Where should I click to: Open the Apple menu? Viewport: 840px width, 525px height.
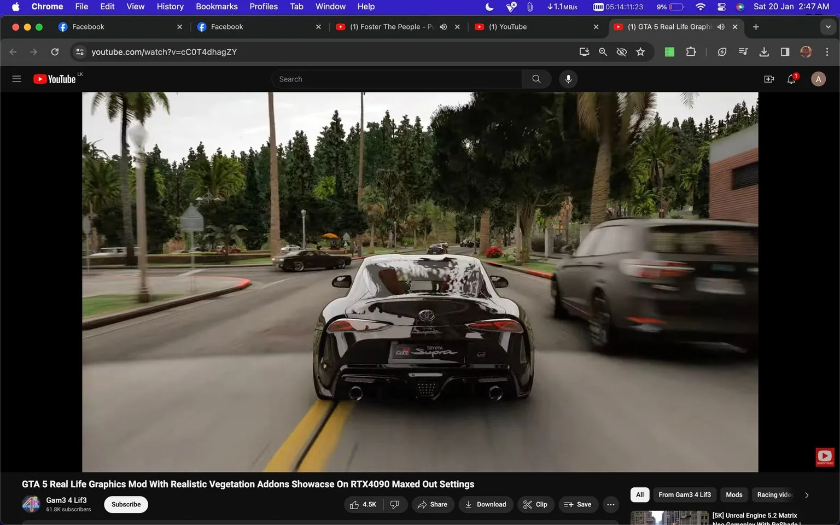(x=15, y=7)
